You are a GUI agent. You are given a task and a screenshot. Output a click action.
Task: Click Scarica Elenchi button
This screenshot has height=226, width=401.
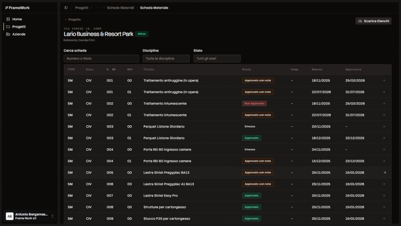374,21
